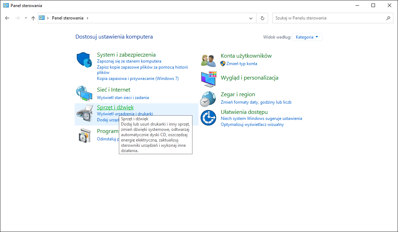Click the Control Panel icon in address bar
398x232 pixels.
tap(42, 18)
